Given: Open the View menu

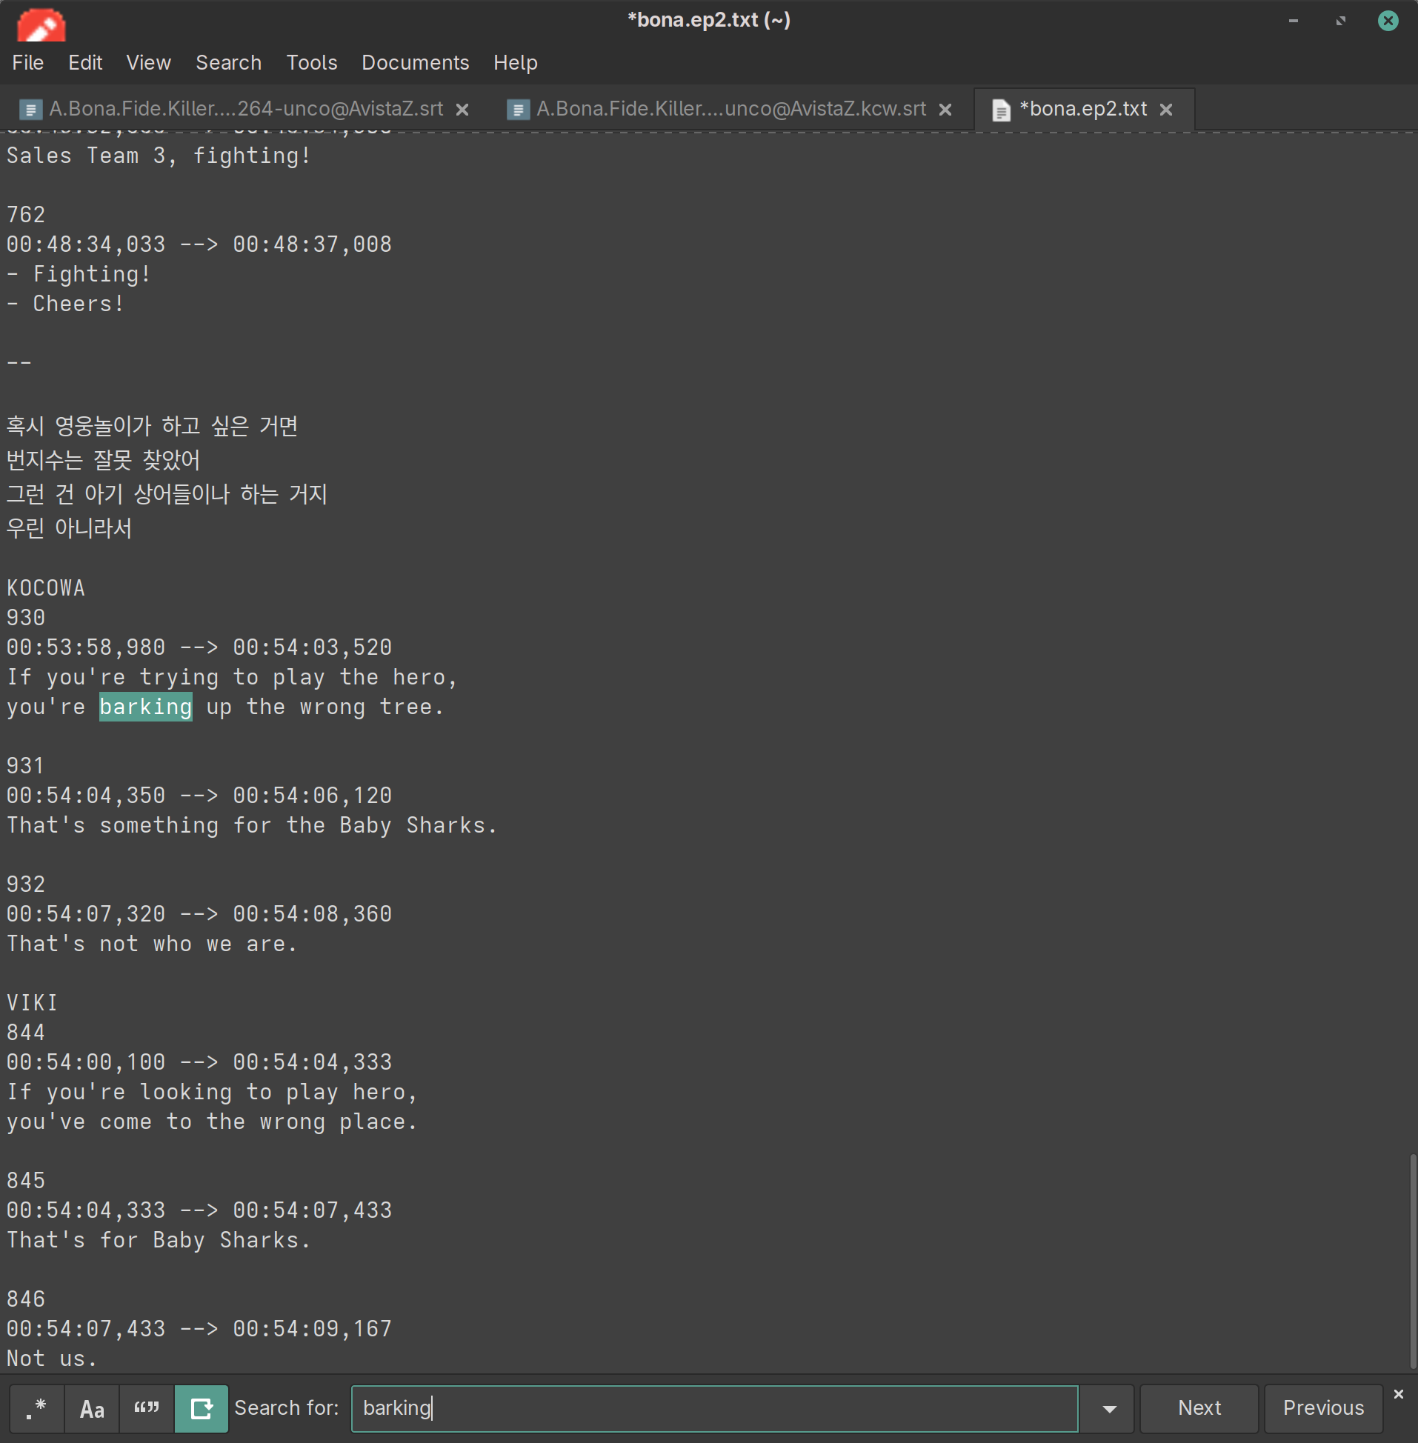Looking at the screenshot, I should [148, 62].
